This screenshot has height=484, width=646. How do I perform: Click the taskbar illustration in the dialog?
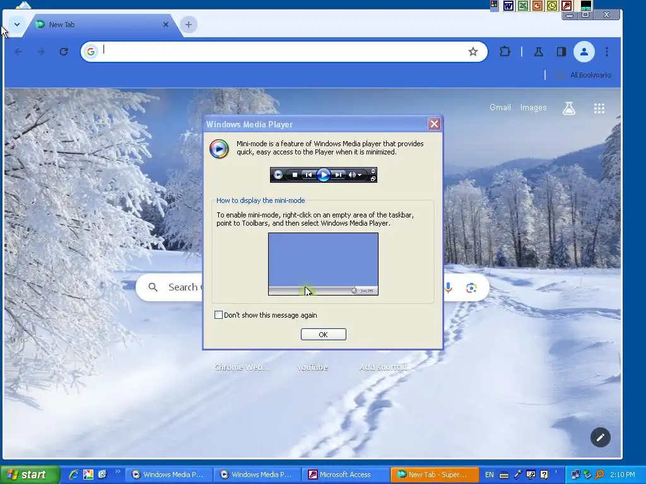click(x=324, y=264)
